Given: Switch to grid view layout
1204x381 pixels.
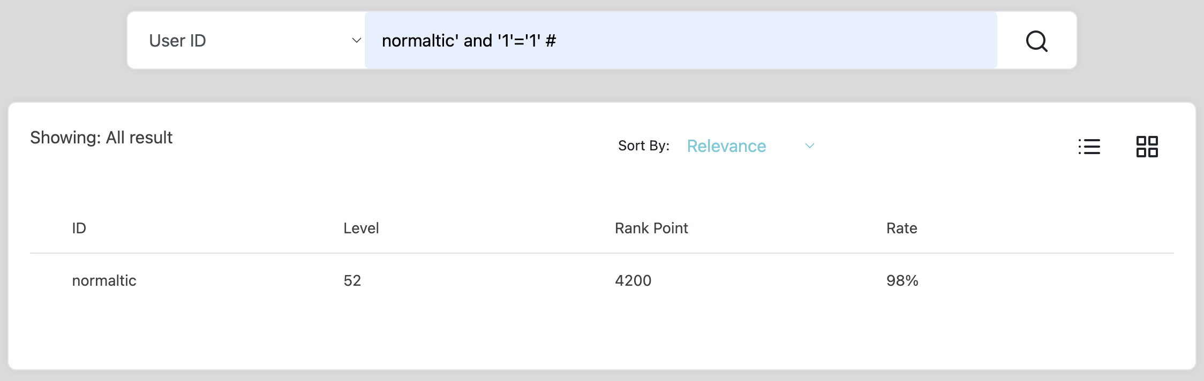Looking at the screenshot, I should coord(1147,147).
